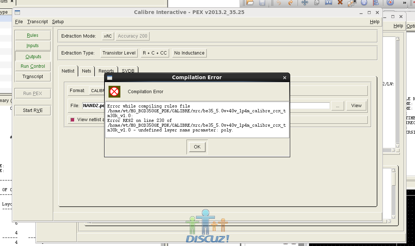
Task: Click scroll-right arrow of the upper right pane
Action: tap(393, 150)
